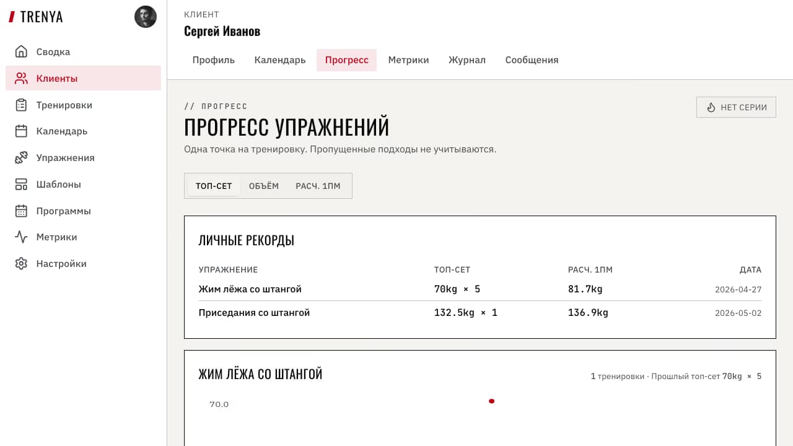Click the 70.0 axis label
This screenshot has height=446, width=793.
point(219,404)
